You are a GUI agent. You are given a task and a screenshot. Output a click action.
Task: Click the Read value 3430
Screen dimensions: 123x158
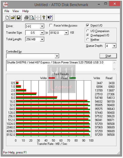[111, 83]
